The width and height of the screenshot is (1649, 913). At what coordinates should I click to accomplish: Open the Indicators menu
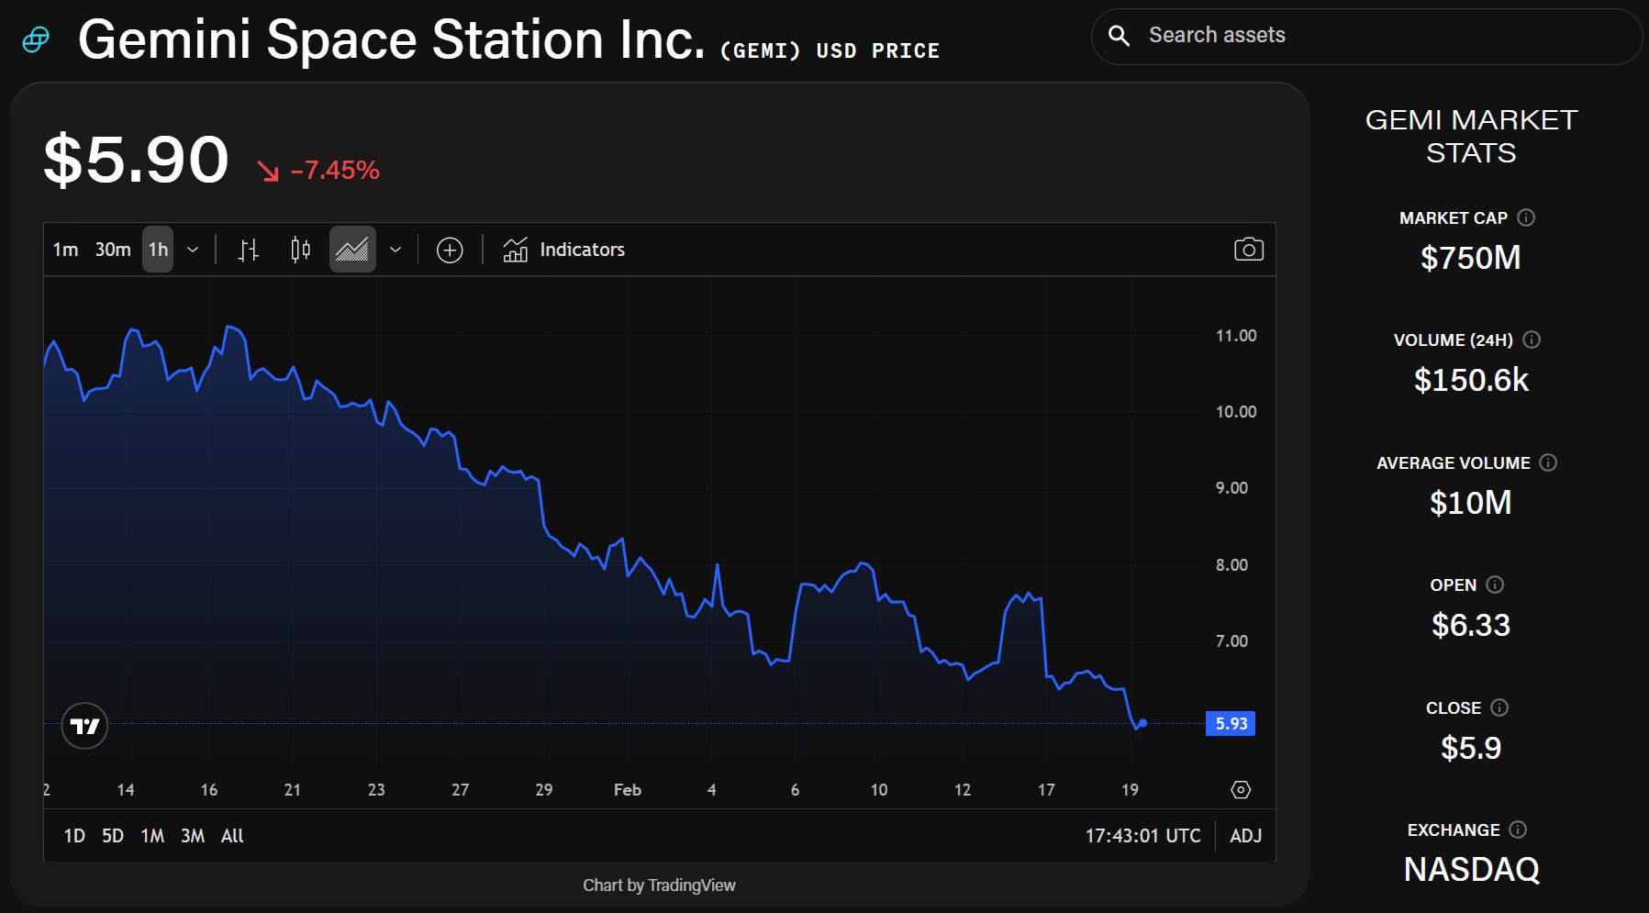pyautogui.click(x=564, y=250)
